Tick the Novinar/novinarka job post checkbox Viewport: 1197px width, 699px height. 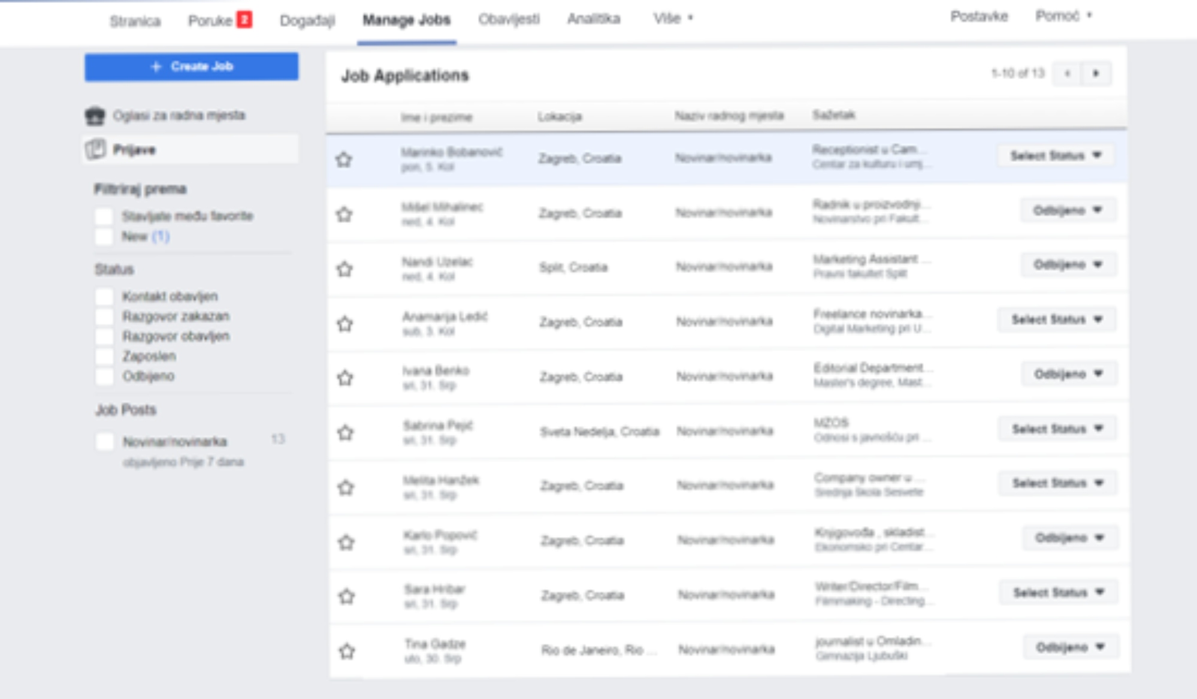[105, 442]
